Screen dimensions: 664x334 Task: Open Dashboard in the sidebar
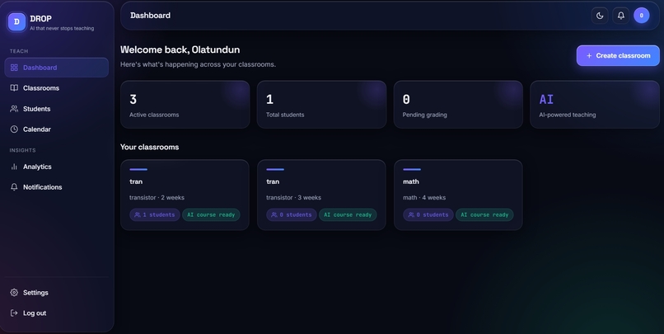56,68
